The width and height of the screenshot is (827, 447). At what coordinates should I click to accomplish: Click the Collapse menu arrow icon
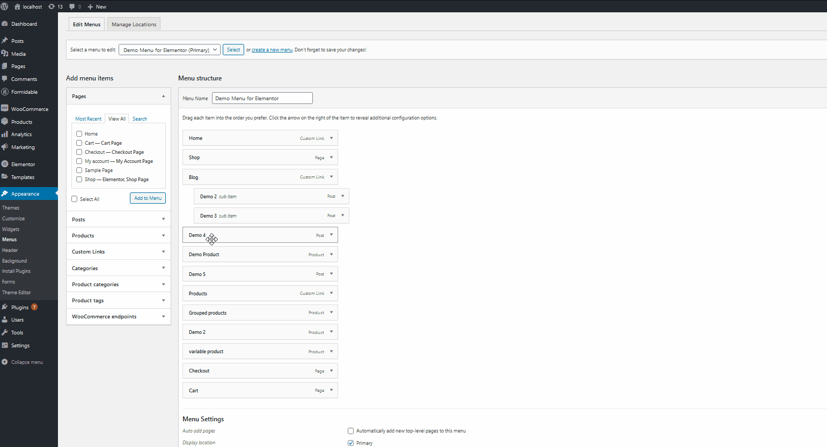5,362
